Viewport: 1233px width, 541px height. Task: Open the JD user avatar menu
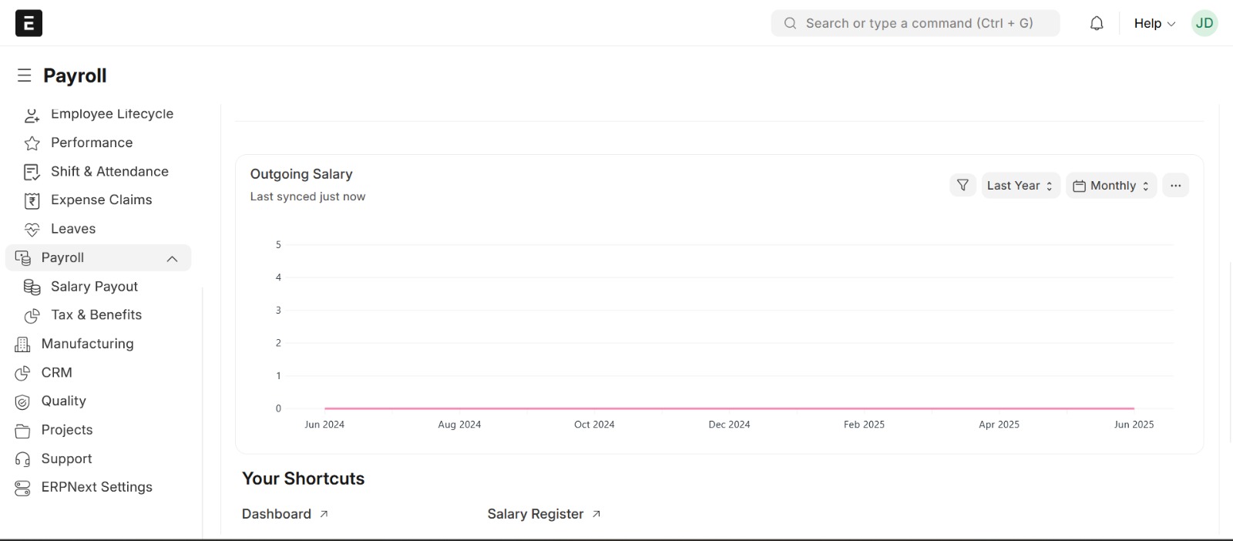pyautogui.click(x=1204, y=23)
